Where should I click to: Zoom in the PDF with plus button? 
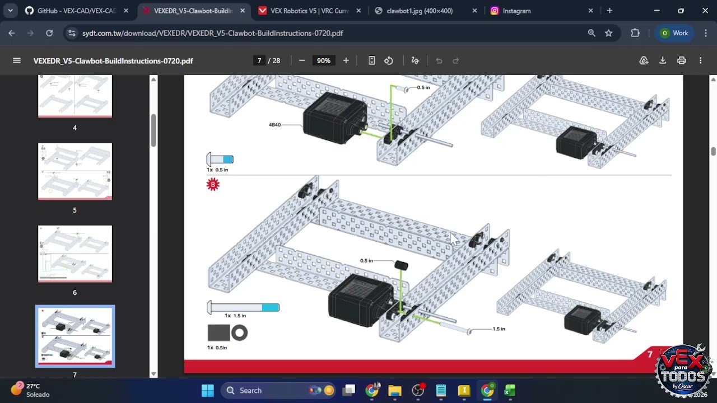tap(346, 60)
